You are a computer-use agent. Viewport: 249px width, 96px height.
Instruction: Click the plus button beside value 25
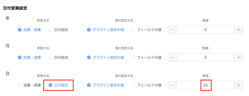tap(239, 85)
